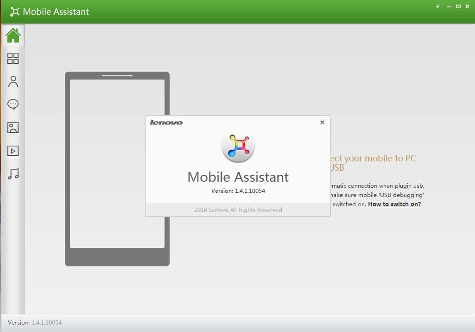Click the 'Mobile Assistant' title bar text

tap(56, 12)
